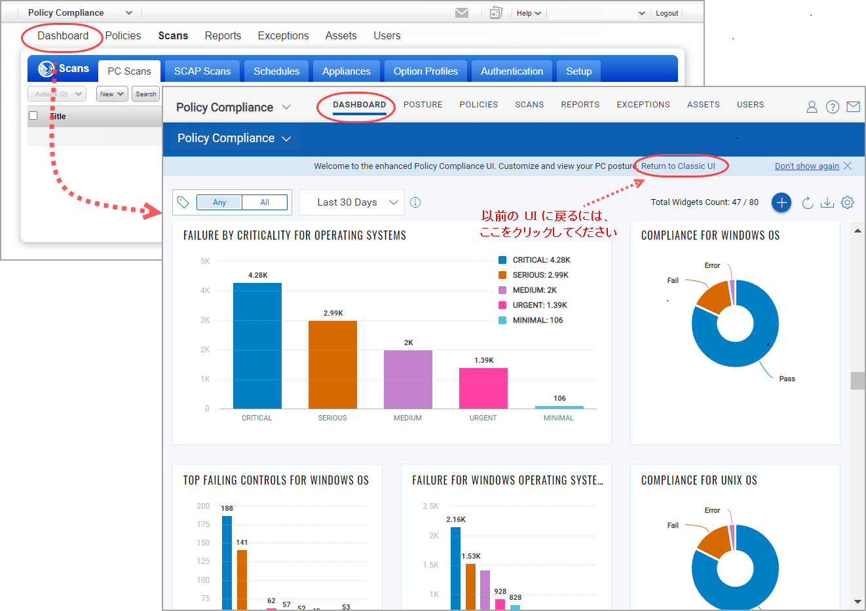Open the Last 30 Days date range dropdown

point(352,202)
